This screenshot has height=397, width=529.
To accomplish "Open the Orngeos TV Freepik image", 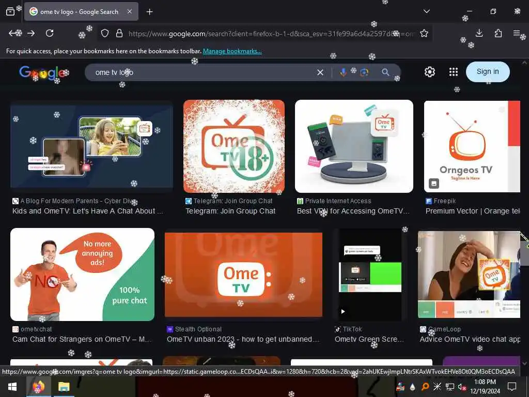I will click(472, 146).
